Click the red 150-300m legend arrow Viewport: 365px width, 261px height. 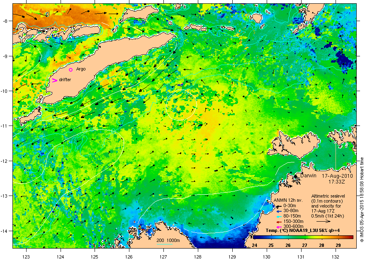point(279,222)
